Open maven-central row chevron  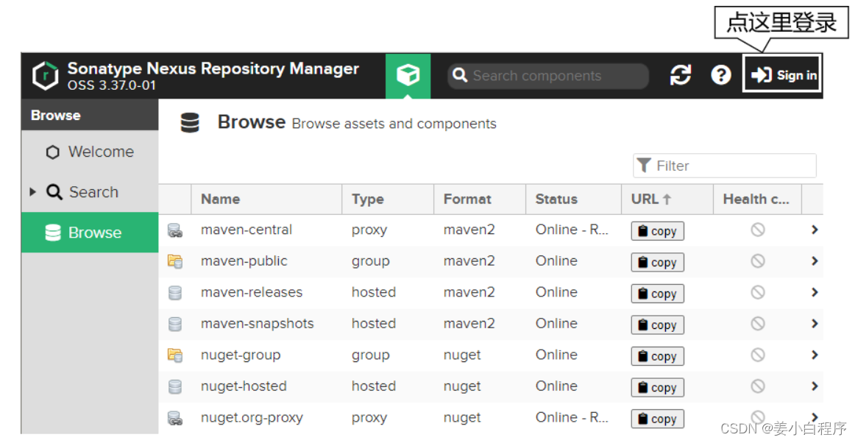[815, 230]
